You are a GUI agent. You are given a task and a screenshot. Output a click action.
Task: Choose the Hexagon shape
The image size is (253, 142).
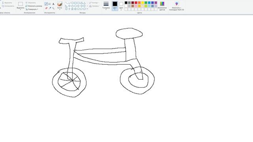tap(76, 6)
